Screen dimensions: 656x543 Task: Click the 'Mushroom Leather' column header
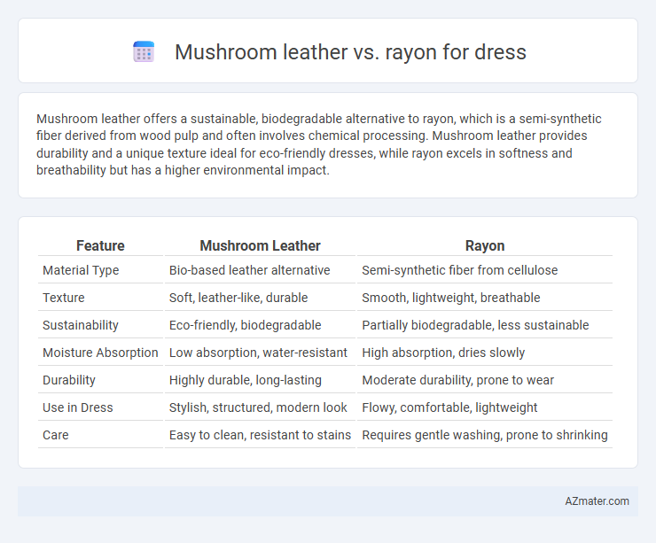(261, 245)
